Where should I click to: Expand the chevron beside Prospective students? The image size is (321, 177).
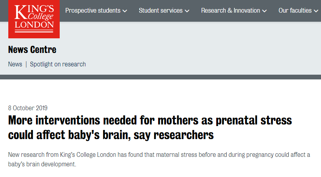125,11
